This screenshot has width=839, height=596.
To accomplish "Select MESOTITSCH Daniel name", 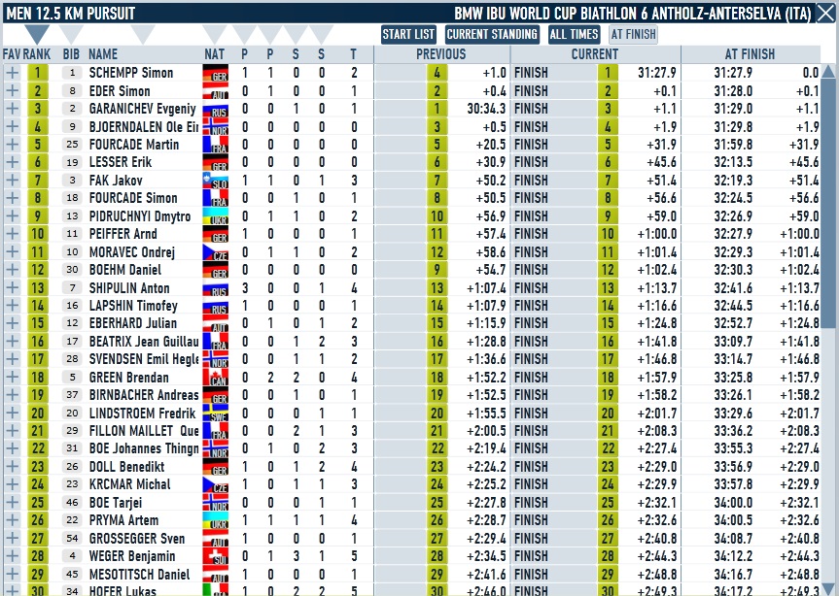I will (139, 574).
